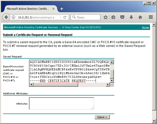The height and width of the screenshot is (124, 157).
Task: Open site information icon in address bar
Action: coord(13,17)
